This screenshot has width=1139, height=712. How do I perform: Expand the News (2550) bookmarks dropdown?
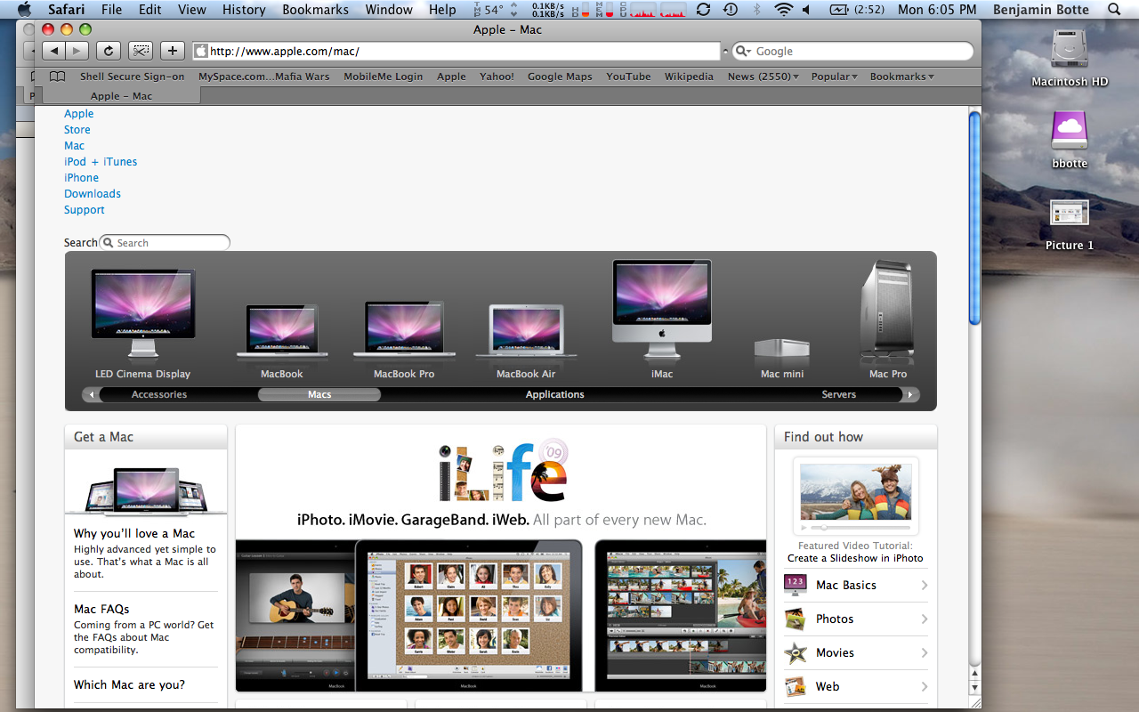(x=763, y=77)
